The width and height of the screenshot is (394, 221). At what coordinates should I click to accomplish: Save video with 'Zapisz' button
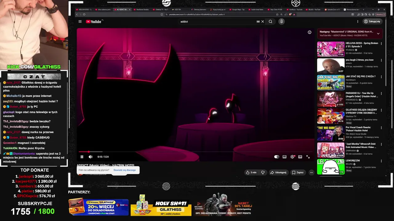point(298,173)
